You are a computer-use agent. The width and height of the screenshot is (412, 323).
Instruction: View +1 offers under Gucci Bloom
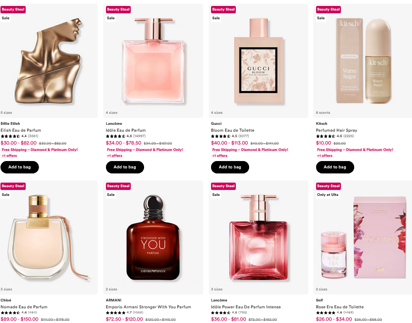click(x=220, y=156)
